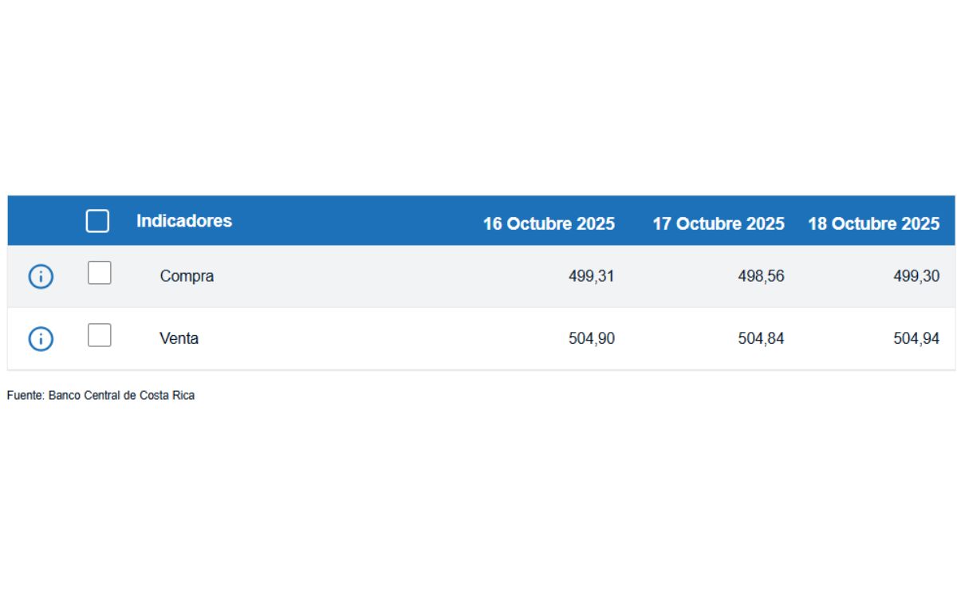Click the info icon beside Compra
This screenshot has width=957, height=596.
[41, 277]
